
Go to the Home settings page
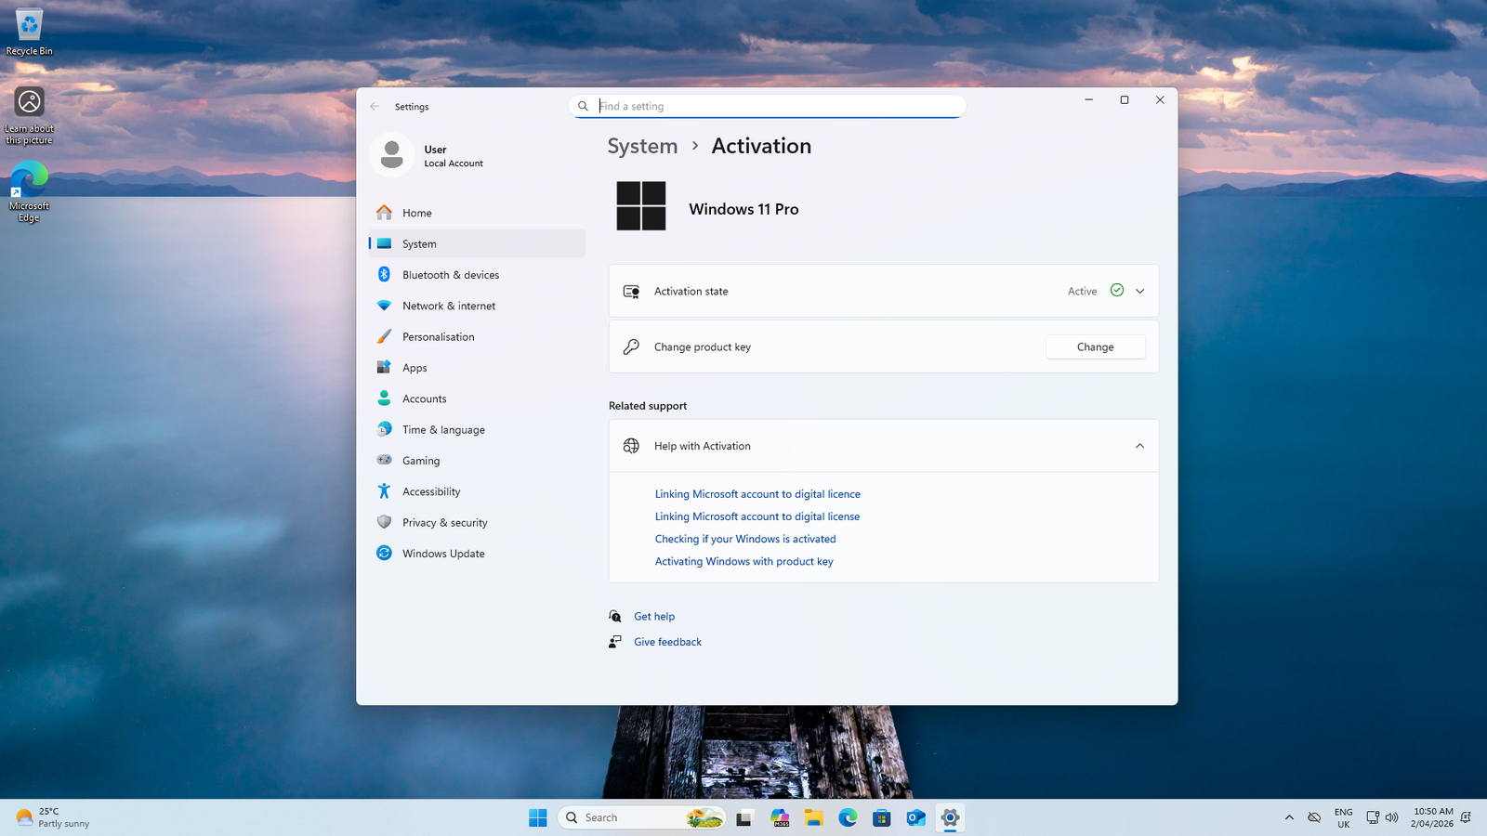tap(416, 213)
